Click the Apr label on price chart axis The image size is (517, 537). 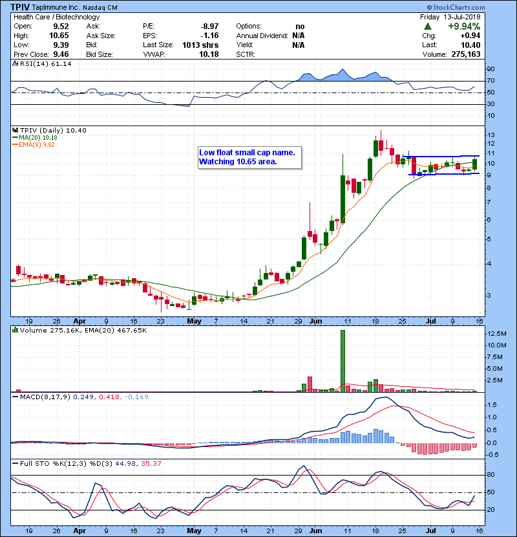(79, 322)
